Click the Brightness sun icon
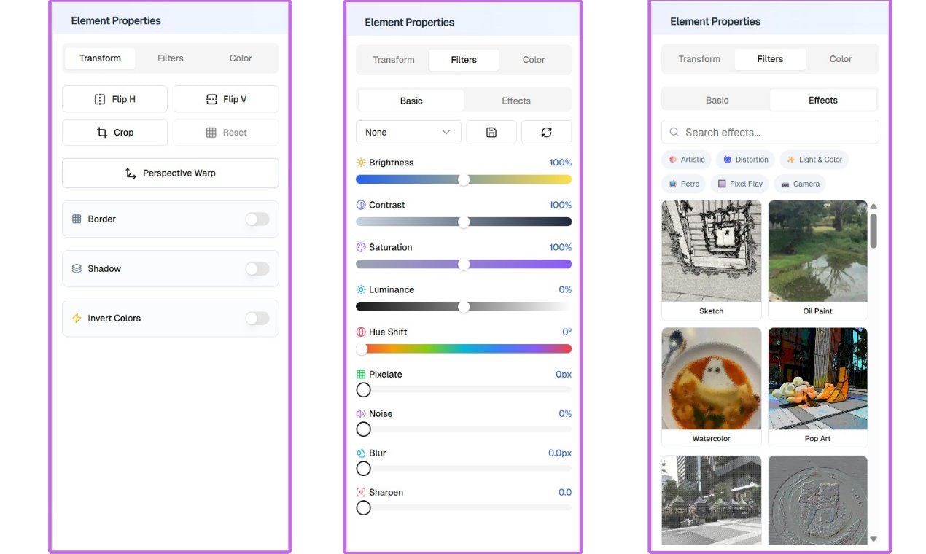926x554 pixels. click(360, 162)
